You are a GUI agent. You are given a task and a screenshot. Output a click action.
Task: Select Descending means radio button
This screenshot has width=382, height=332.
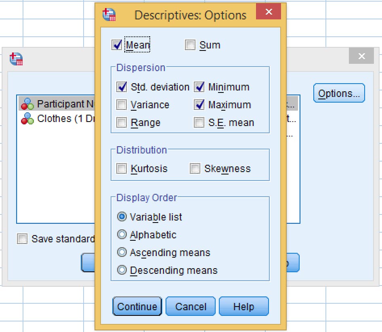pos(122,270)
